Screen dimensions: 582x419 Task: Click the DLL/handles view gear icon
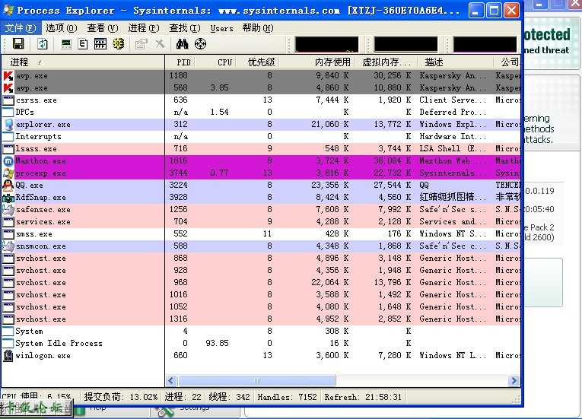(x=119, y=44)
